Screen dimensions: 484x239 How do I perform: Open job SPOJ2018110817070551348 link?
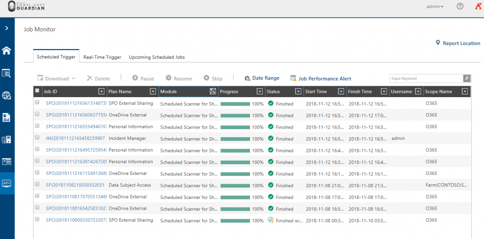tap(76, 197)
